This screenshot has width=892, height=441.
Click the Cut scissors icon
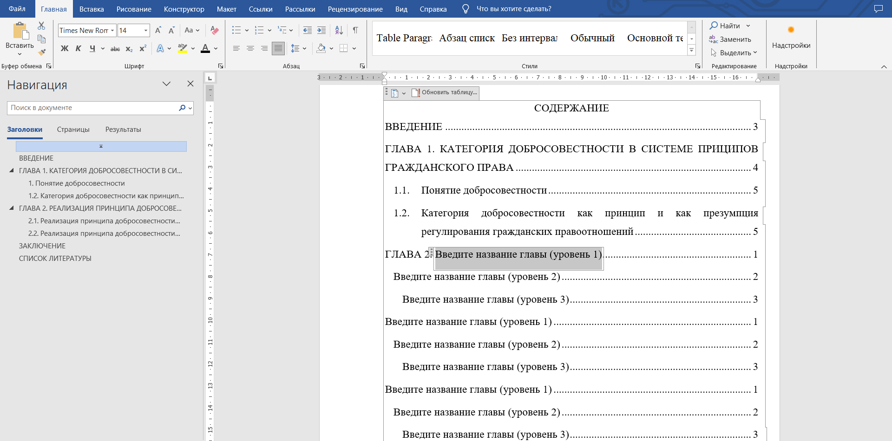coord(41,26)
